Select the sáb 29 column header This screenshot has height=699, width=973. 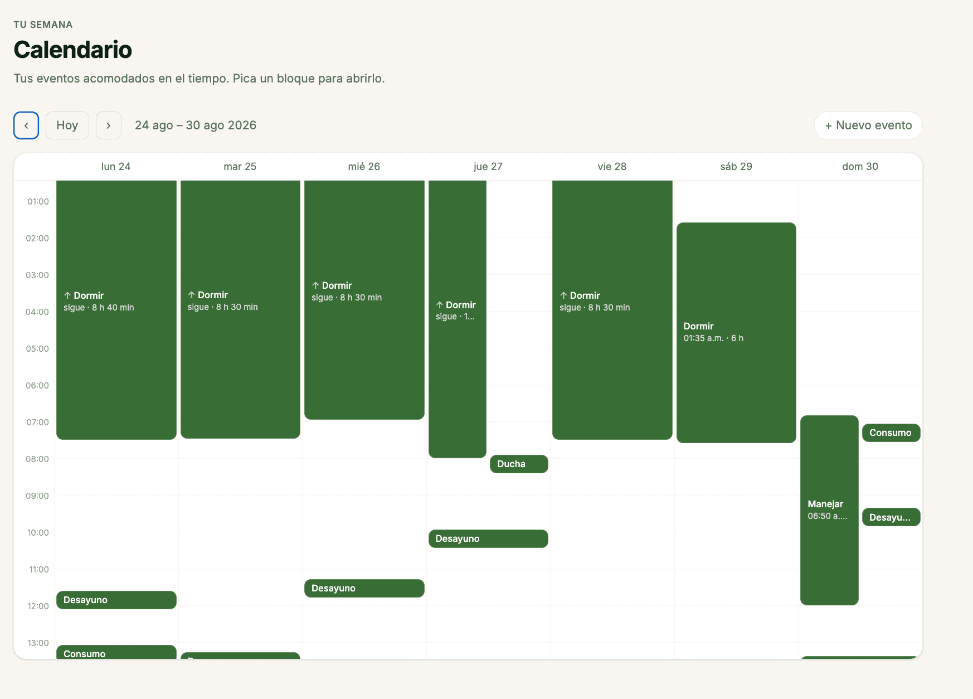(x=736, y=167)
